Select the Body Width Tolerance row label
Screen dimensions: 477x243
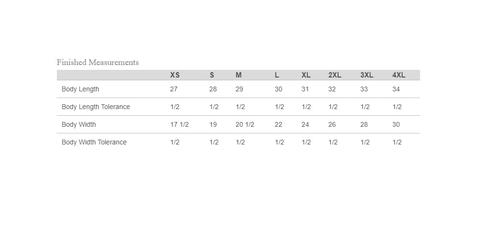click(x=94, y=142)
